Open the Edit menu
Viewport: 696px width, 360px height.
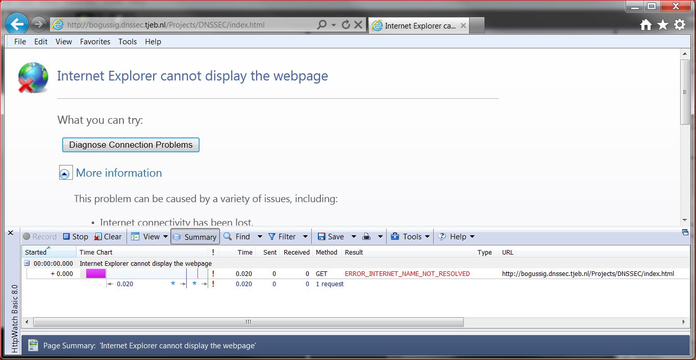click(x=41, y=42)
